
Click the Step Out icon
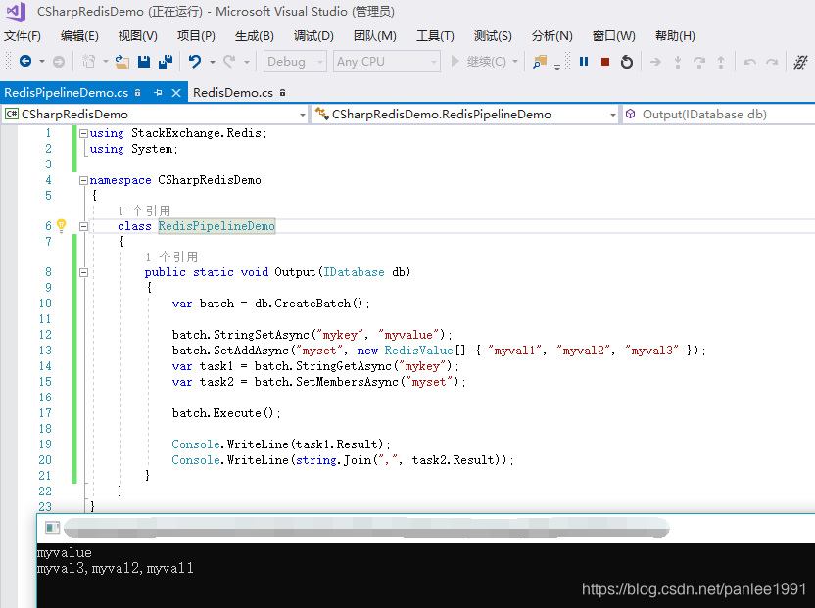point(721,62)
